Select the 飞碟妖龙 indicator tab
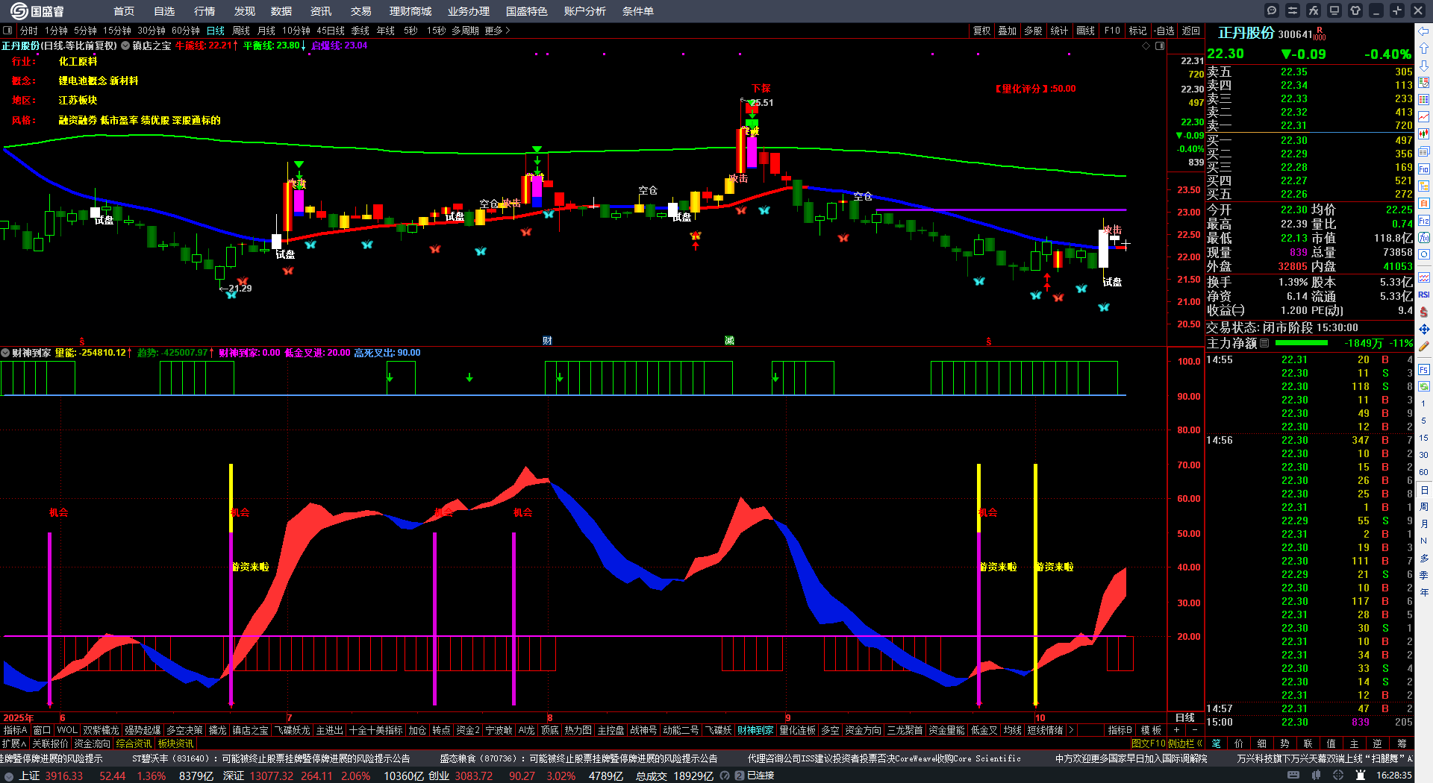The height and width of the screenshot is (783, 1433). 292,730
